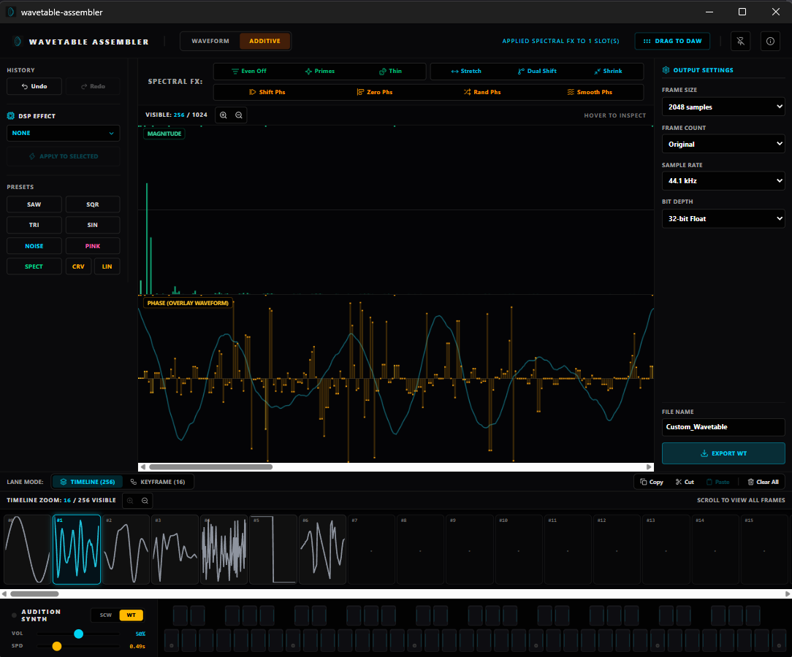Load the NOISE preset
792x657 pixels.
(34, 246)
